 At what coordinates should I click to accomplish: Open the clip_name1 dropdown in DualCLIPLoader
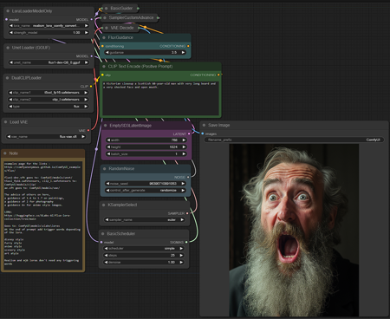pyautogui.click(x=49, y=93)
